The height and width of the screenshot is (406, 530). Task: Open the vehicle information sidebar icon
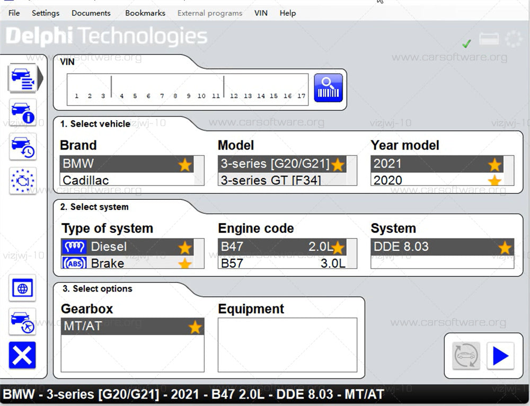tap(22, 112)
